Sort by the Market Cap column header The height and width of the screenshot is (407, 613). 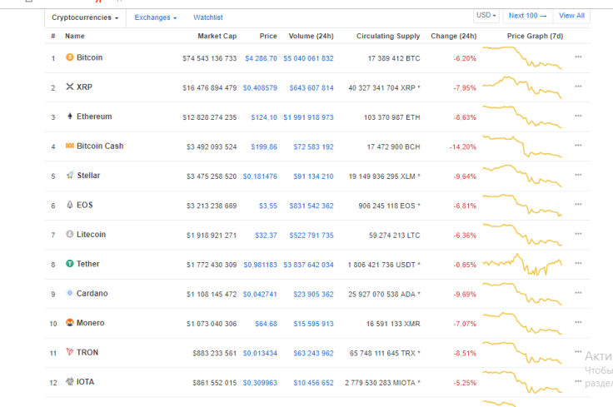tap(217, 36)
